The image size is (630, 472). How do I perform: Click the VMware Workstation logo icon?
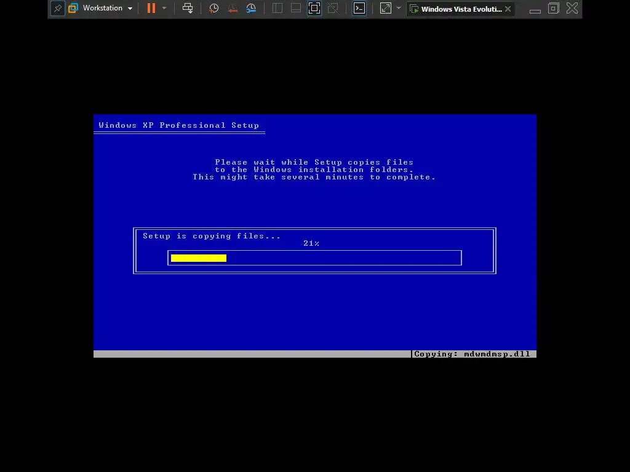[73, 8]
